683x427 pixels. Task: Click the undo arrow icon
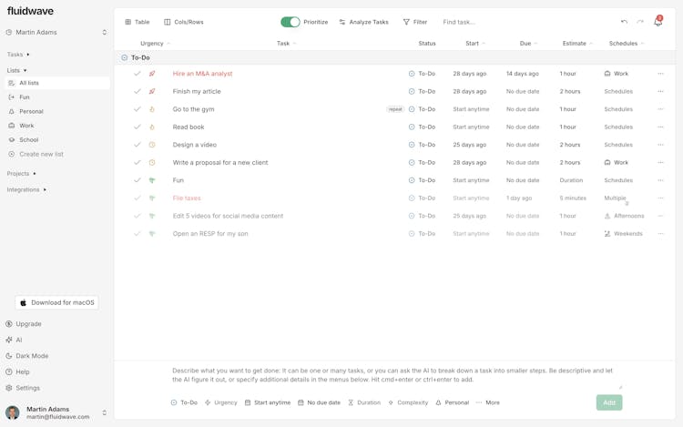tap(624, 22)
